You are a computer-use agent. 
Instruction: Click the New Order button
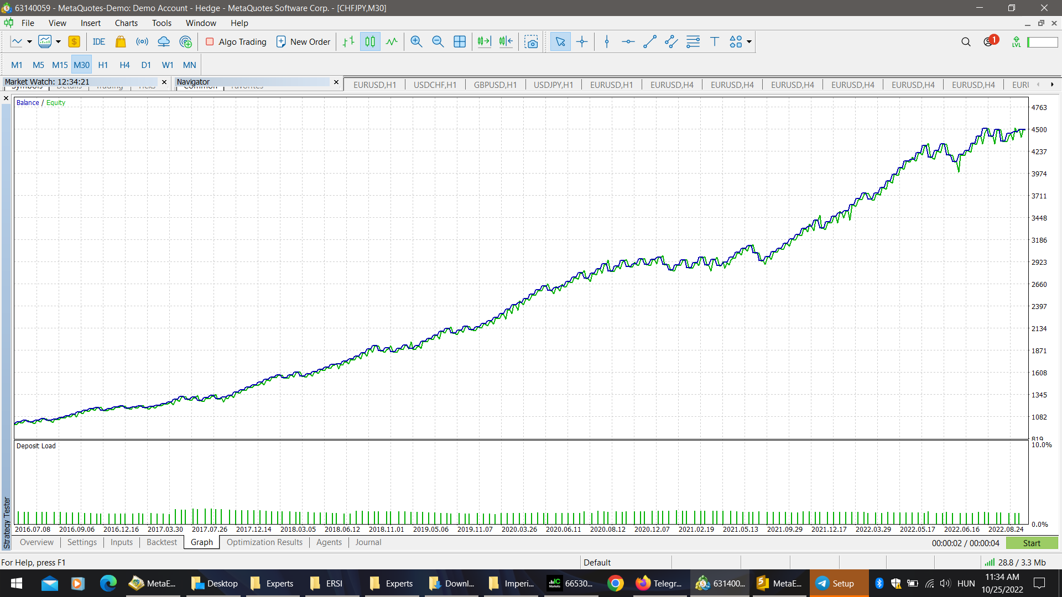click(303, 41)
